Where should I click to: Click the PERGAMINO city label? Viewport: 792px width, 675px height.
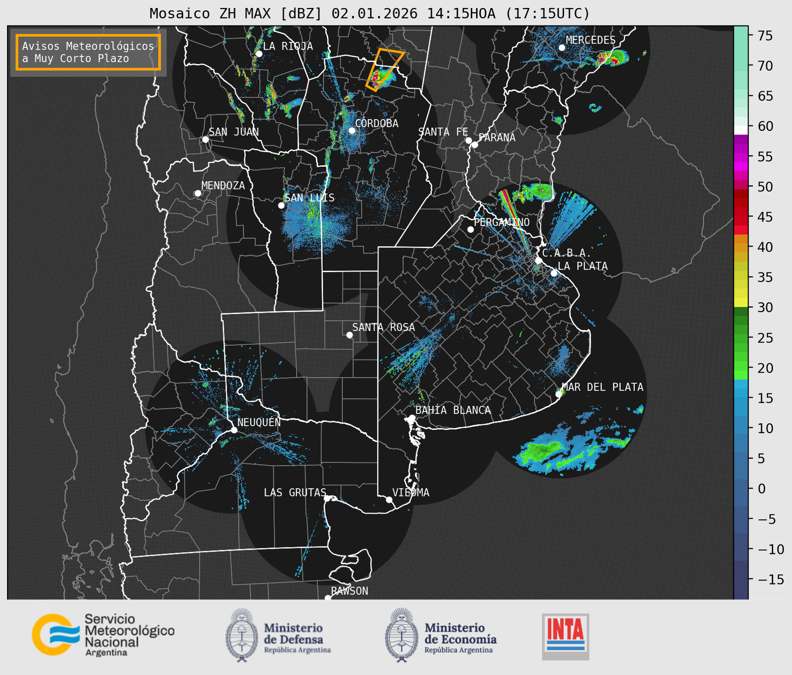point(501,222)
